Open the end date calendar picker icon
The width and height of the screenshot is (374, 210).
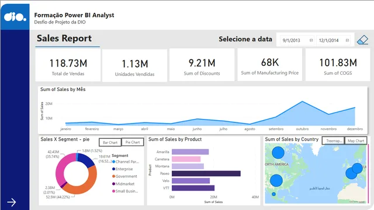[347, 40]
